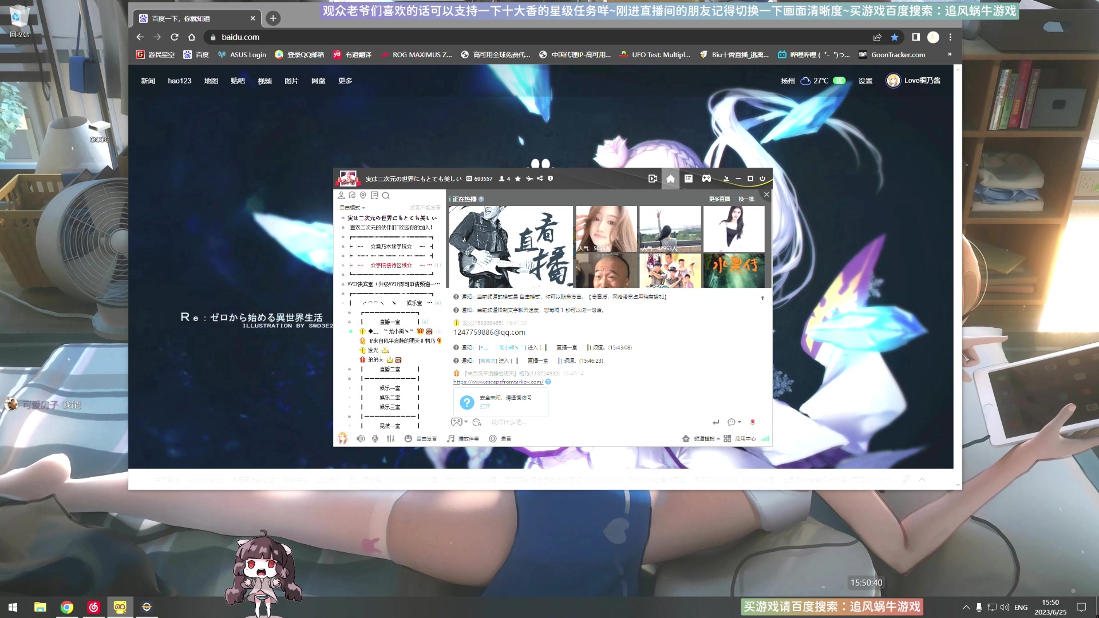The height and width of the screenshot is (618, 1099).
Task: Open the 贴吧 item in Baidu navigation
Action: 238,81
